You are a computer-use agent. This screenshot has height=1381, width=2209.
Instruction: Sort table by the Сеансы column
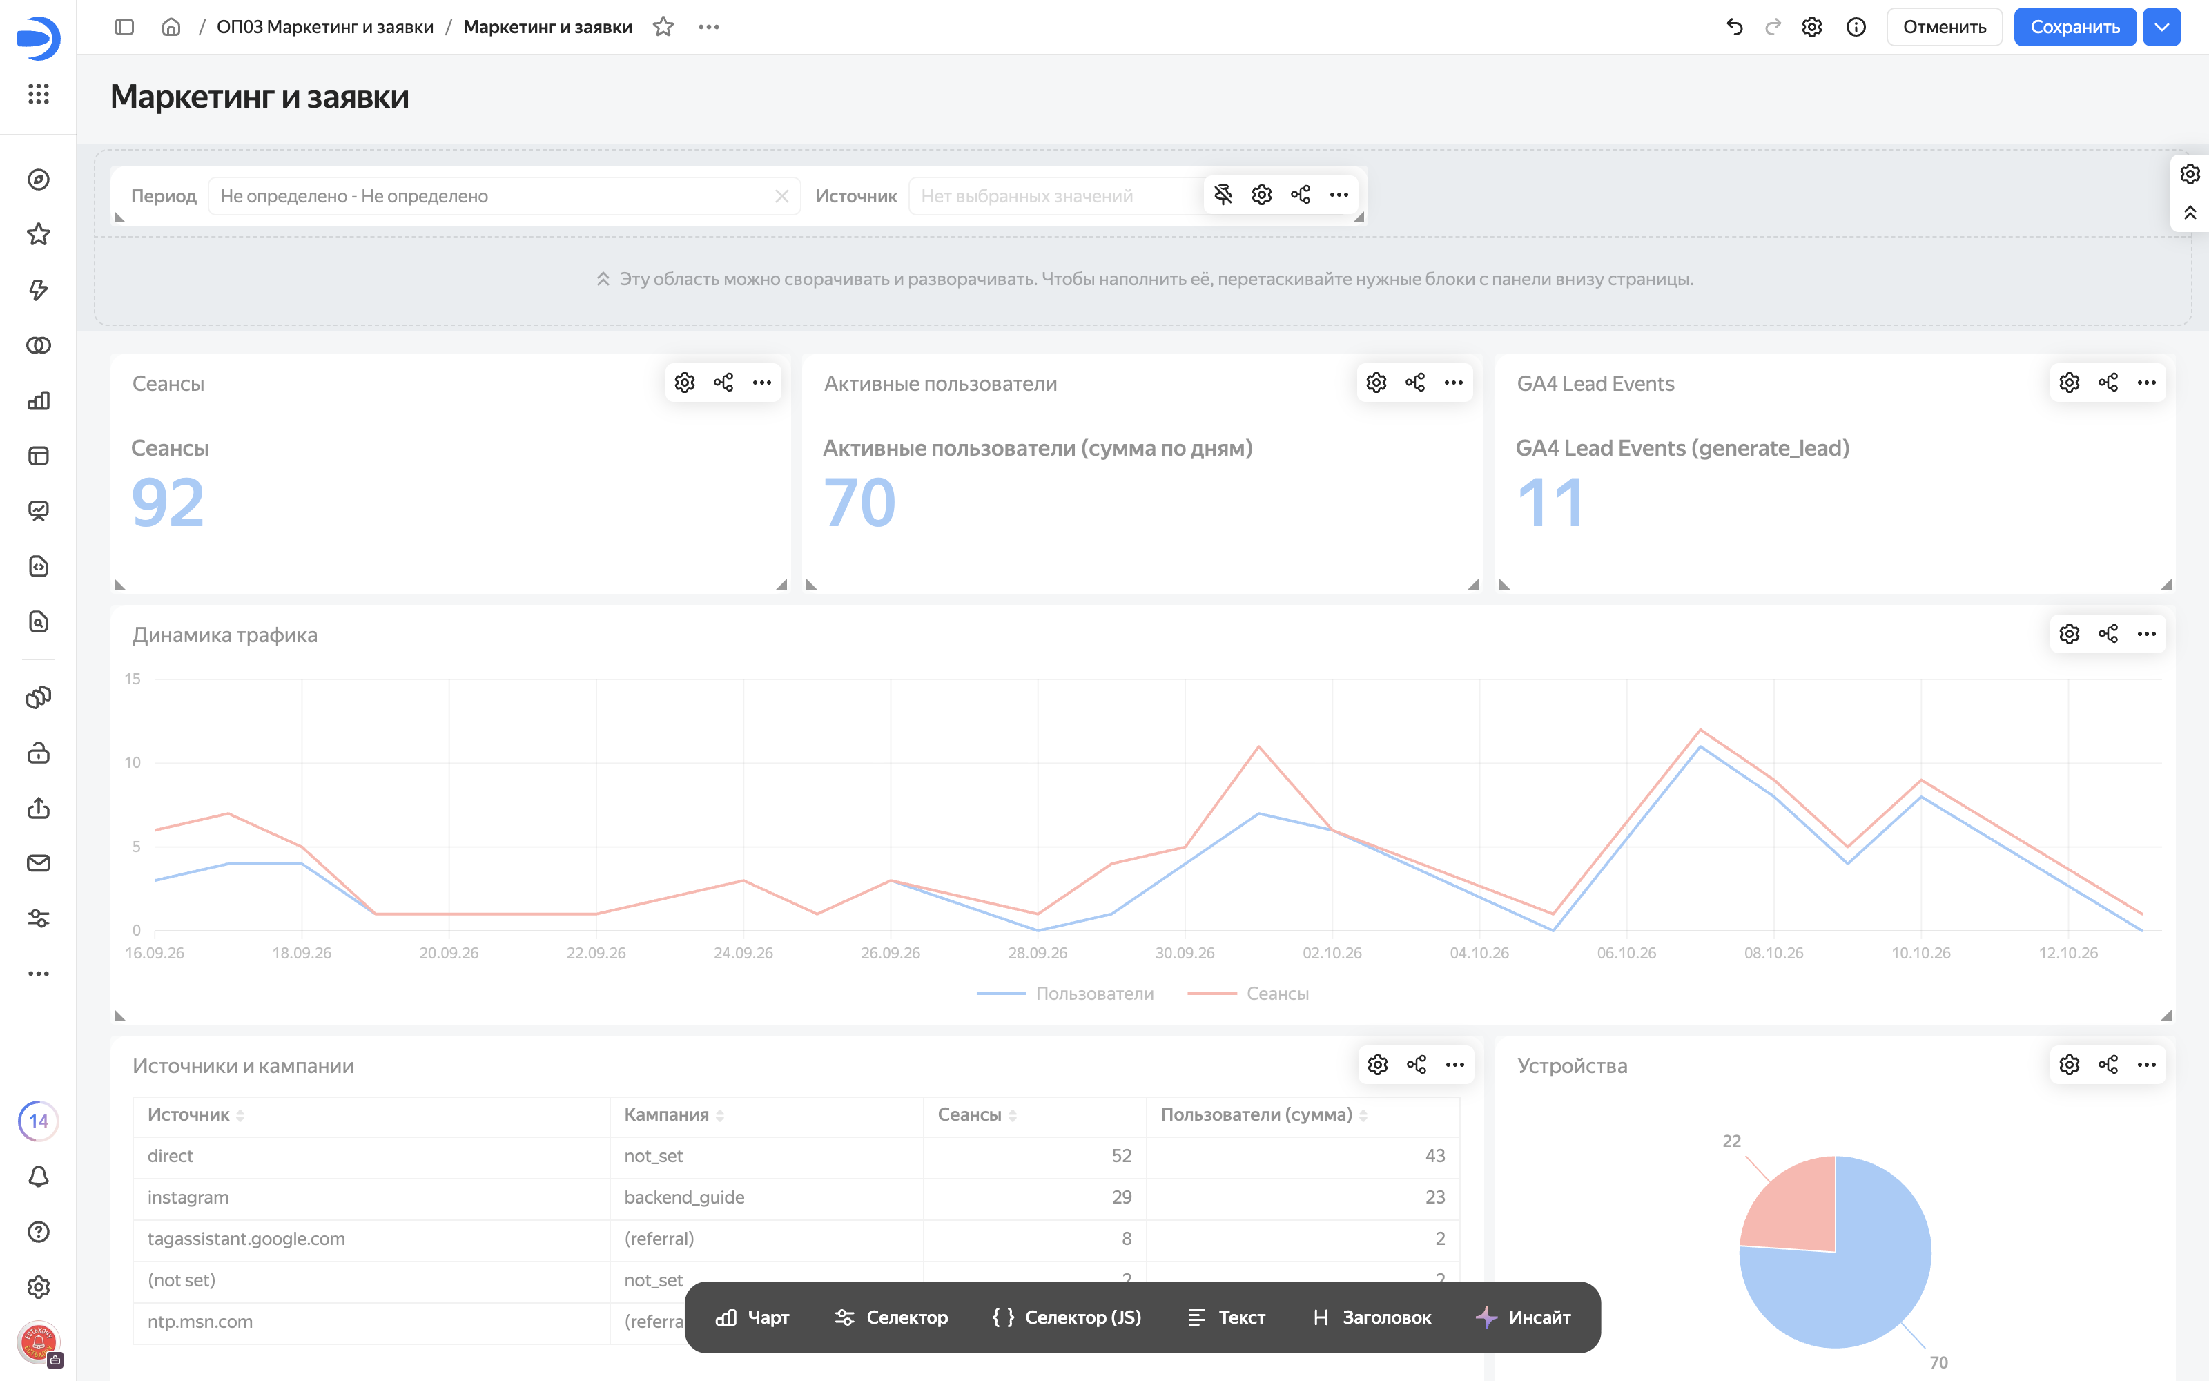pyautogui.click(x=977, y=1115)
